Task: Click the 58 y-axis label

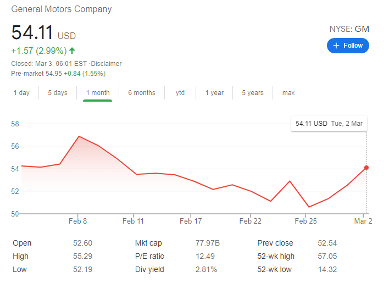Action: pos(15,124)
